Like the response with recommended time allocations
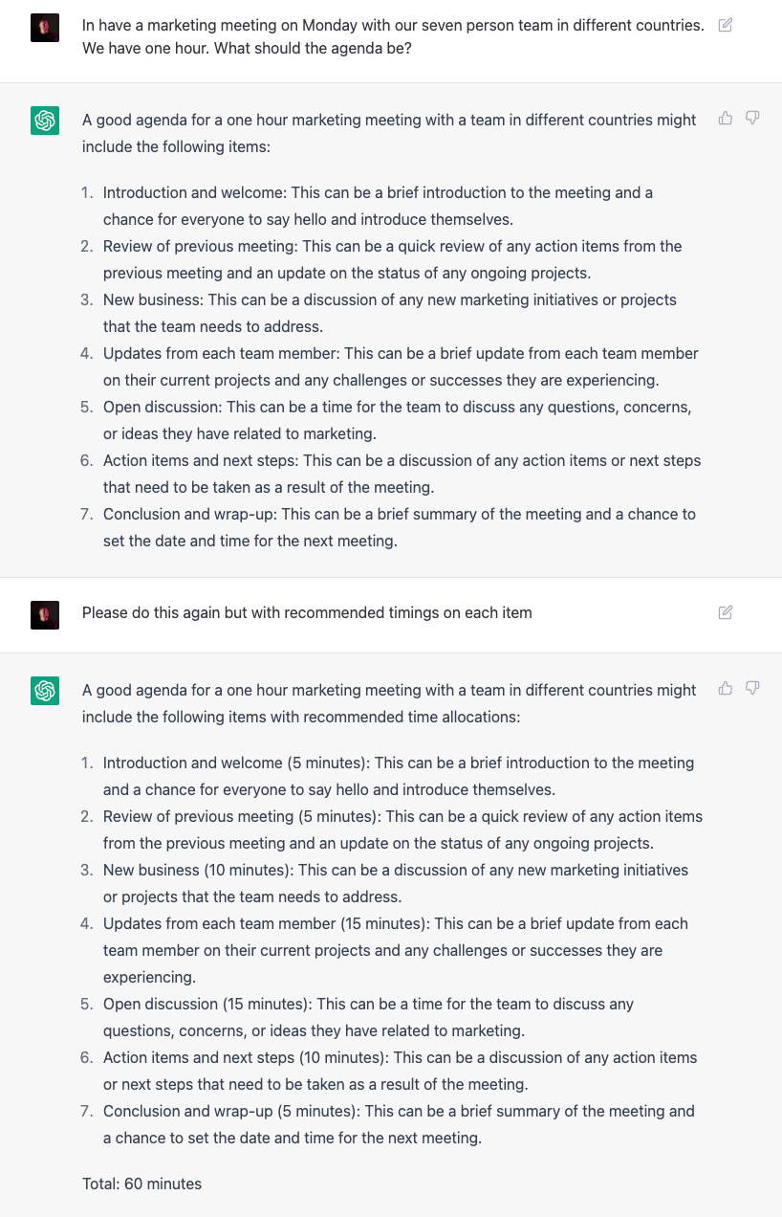This screenshot has height=1217, width=782. pos(726,689)
